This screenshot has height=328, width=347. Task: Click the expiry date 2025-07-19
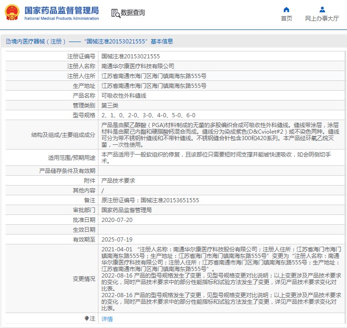point(117,239)
